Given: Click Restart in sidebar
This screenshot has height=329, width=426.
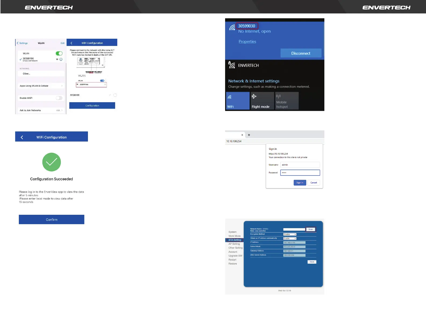Looking at the screenshot, I should pos(232,260).
